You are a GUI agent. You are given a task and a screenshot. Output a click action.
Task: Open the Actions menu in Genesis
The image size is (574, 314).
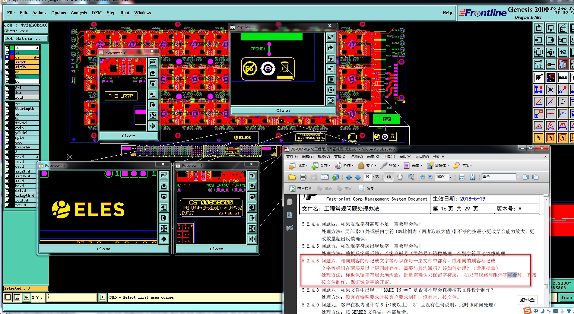click(x=39, y=13)
